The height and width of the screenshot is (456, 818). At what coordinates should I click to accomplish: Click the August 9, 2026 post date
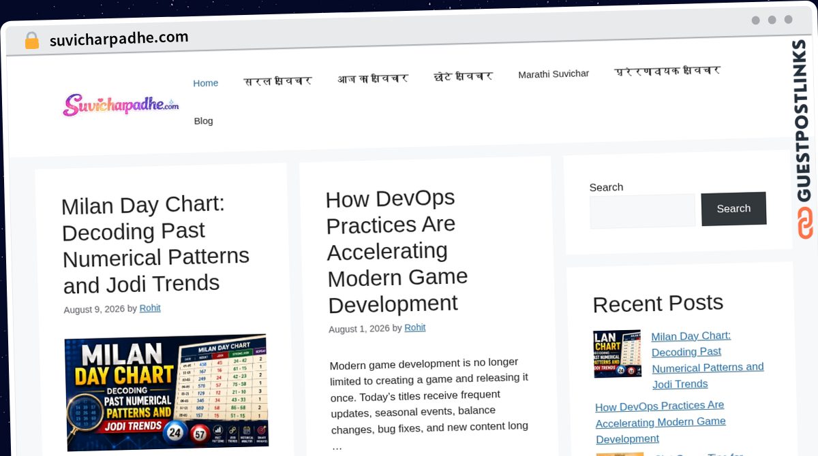pyautogui.click(x=94, y=309)
